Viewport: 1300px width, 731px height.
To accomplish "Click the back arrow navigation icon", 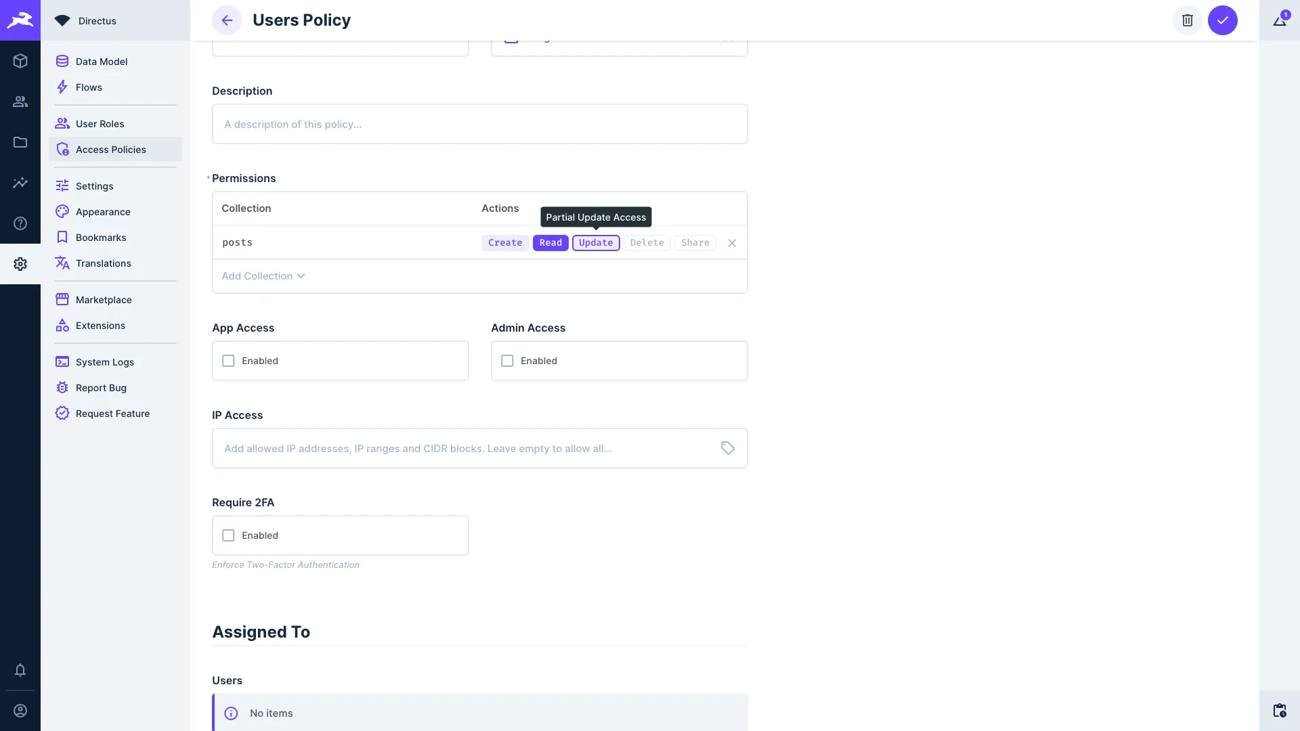I will (226, 20).
